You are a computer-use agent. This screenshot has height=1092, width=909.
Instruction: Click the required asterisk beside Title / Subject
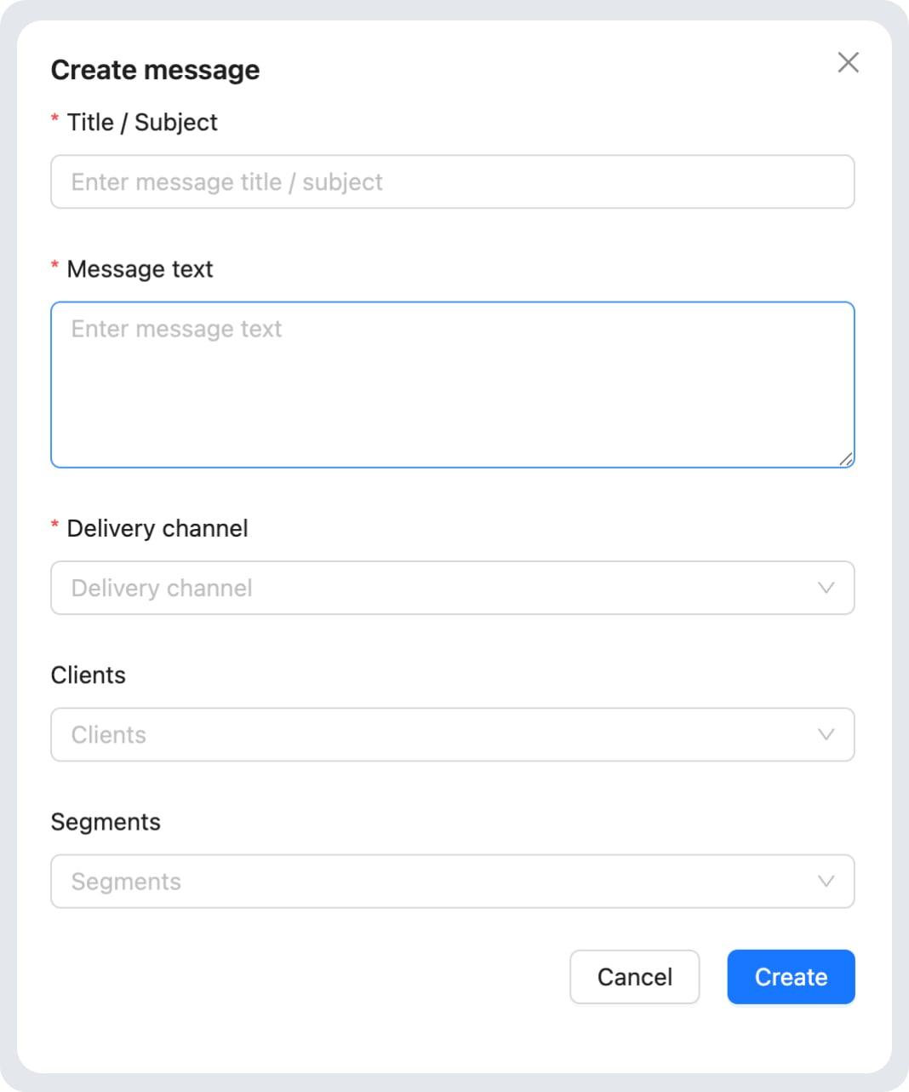(55, 122)
